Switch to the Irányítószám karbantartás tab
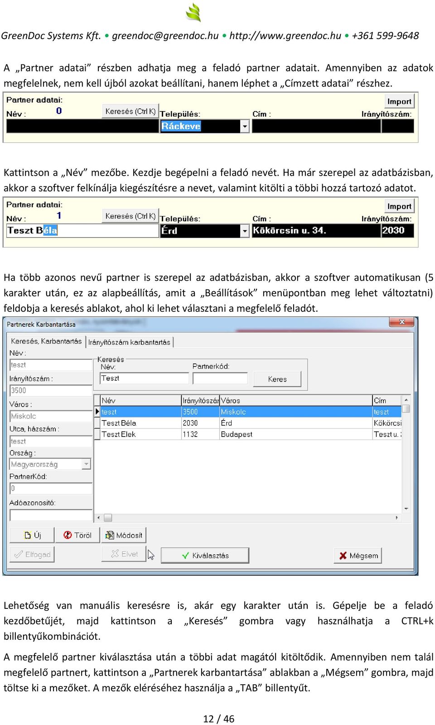 click(129, 342)
